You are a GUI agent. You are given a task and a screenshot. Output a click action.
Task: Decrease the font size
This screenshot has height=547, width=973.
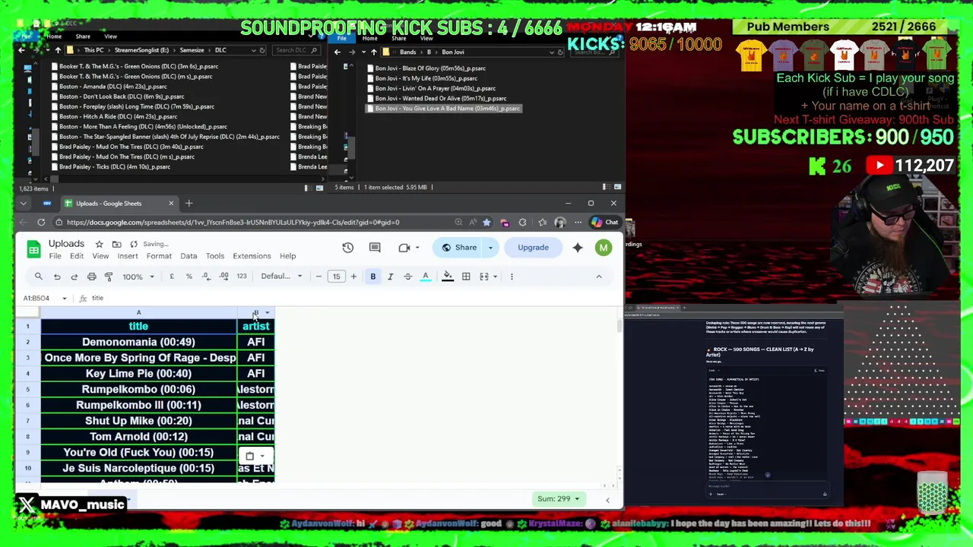pos(319,277)
